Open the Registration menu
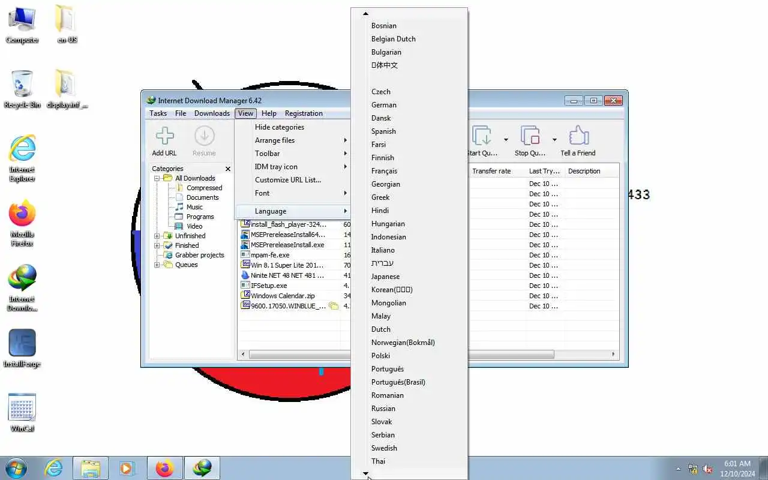The image size is (768, 480). tap(304, 113)
